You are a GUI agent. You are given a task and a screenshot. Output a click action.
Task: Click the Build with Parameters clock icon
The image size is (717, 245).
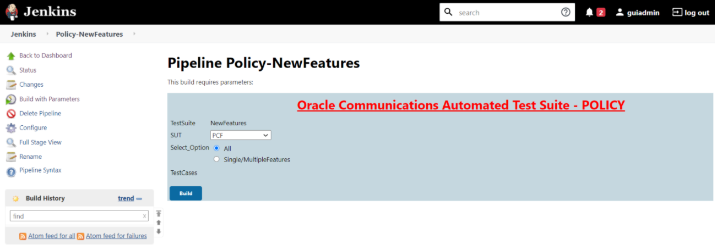(11, 99)
